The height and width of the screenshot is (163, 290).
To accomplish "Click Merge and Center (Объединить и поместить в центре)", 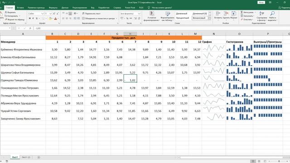I will click(99, 18).
